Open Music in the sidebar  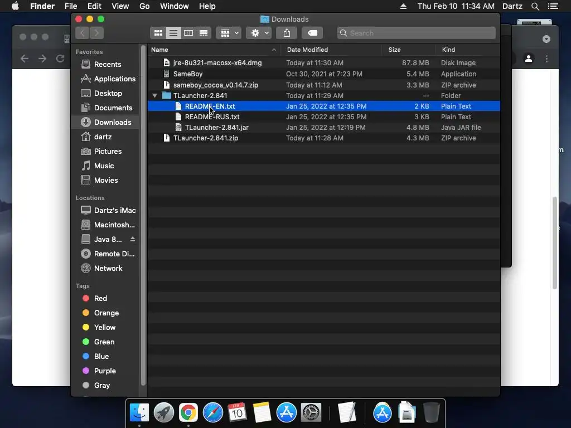coord(98,166)
